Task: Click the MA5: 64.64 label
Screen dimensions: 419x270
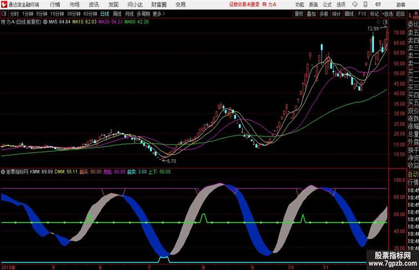Action: click(x=59, y=22)
